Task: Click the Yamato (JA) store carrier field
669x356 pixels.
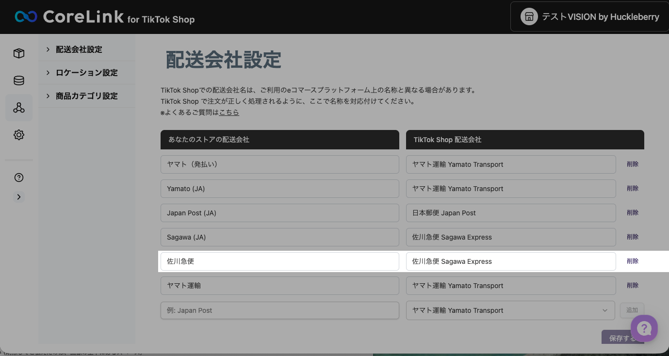Action: coord(280,189)
